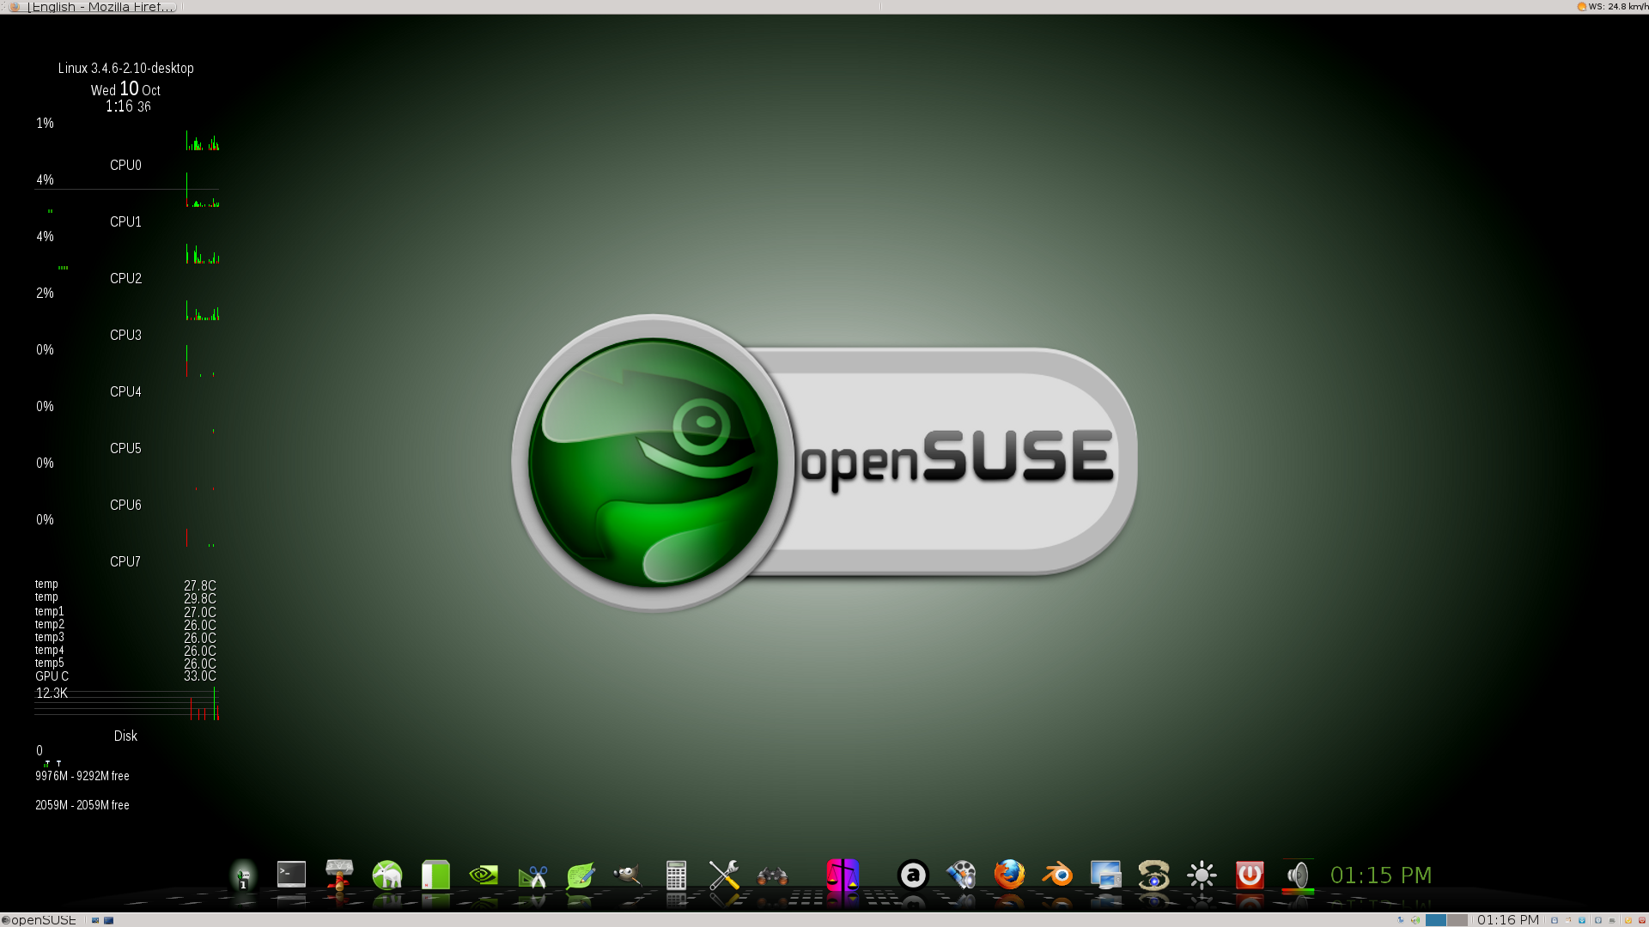Click the weather WS 24.8 km/h applet
This screenshot has width=1649, height=927.
(1612, 7)
